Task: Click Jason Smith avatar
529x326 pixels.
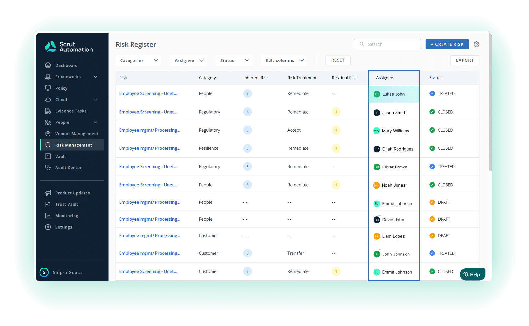Action: click(377, 113)
